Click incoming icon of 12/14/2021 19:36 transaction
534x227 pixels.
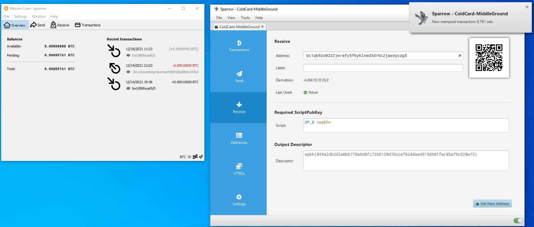click(x=114, y=84)
